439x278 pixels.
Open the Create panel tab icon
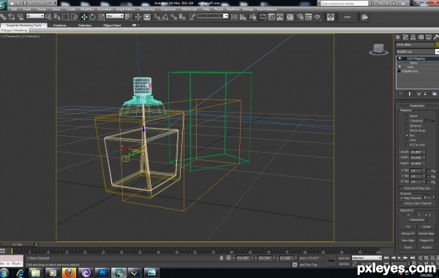click(397, 37)
